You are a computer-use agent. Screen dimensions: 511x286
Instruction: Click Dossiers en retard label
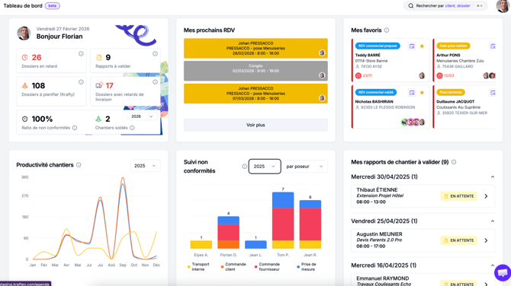(40, 66)
